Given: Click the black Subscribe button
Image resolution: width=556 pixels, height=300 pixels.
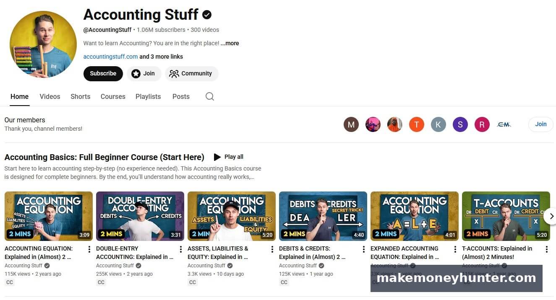Looking at the screenshot, I should (x=103, y=73).
